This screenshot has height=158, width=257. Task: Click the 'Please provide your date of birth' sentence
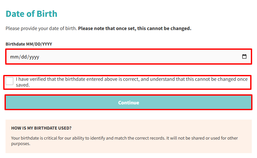pos(41,28)
